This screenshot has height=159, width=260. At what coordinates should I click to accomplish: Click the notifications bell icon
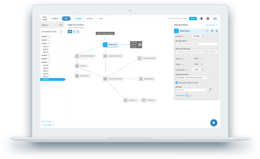[201, 19]
